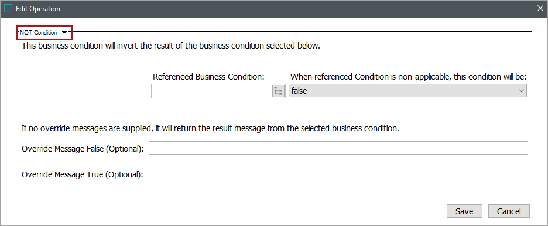Save the operation
Screen dimensions: 548x226
464,211
